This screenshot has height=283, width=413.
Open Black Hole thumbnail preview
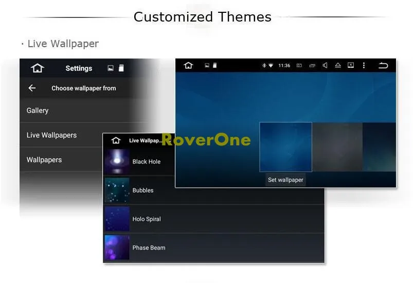(117, 161)
